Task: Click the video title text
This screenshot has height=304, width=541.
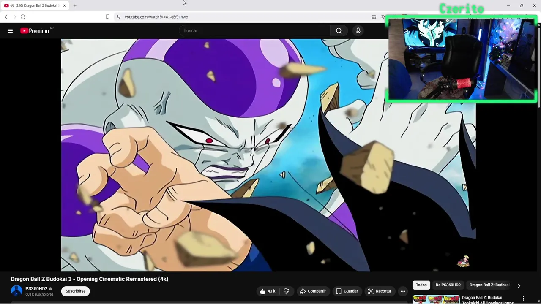Action: pos(90,279)
